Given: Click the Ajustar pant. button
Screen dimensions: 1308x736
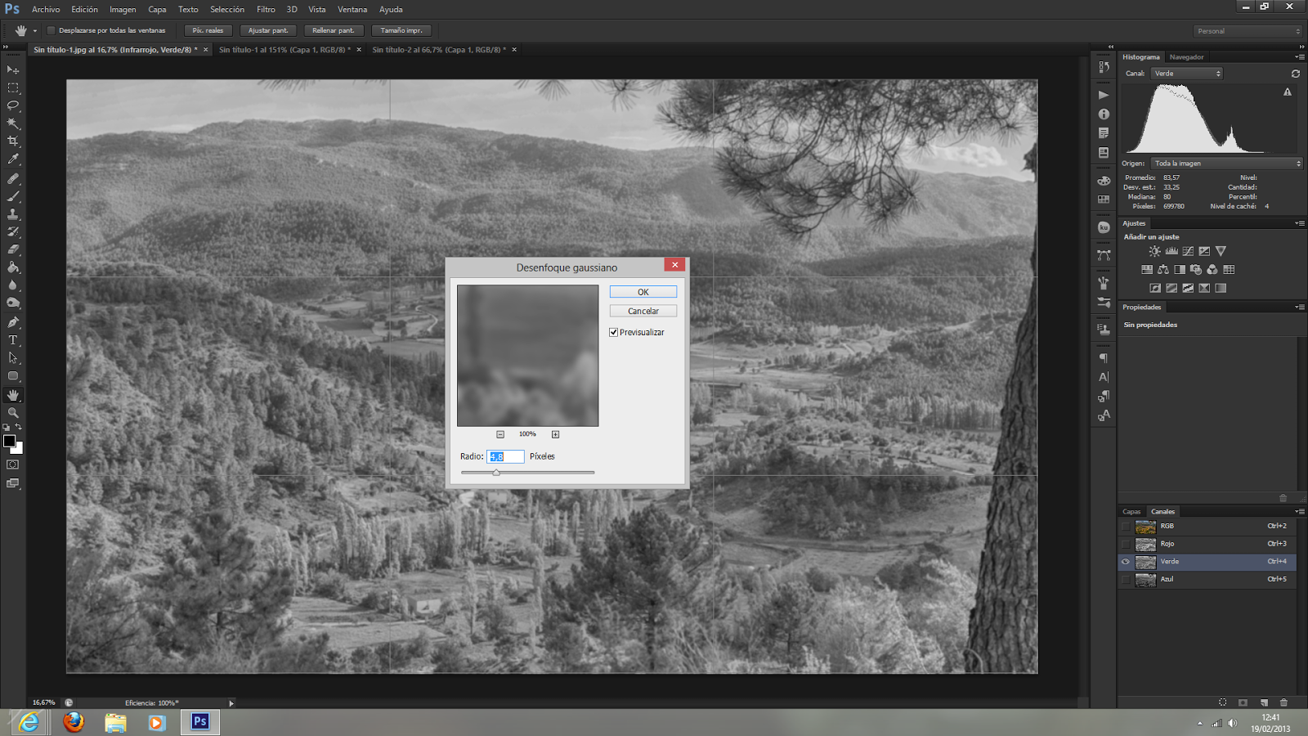Looking at the screenshot, I should click(268, 30).
